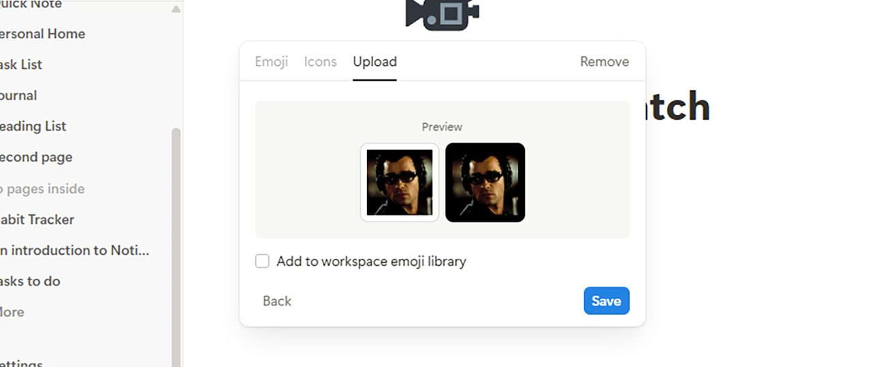Screen dimensions: 885x367
Task: Open the Journal page in sidebar
Action: [x=18, y=95]
